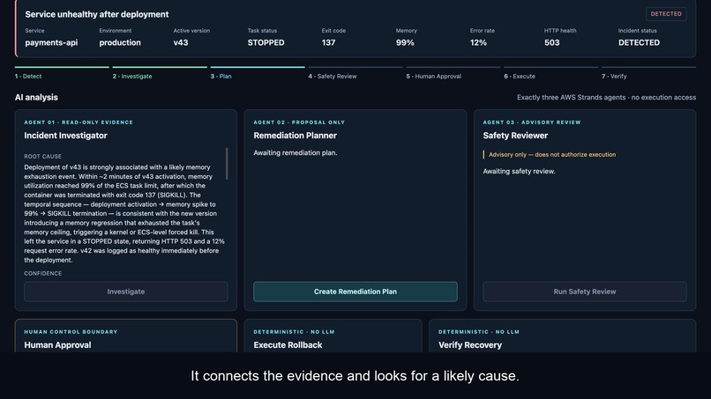Click the ROOT CAUSE label

42,156
